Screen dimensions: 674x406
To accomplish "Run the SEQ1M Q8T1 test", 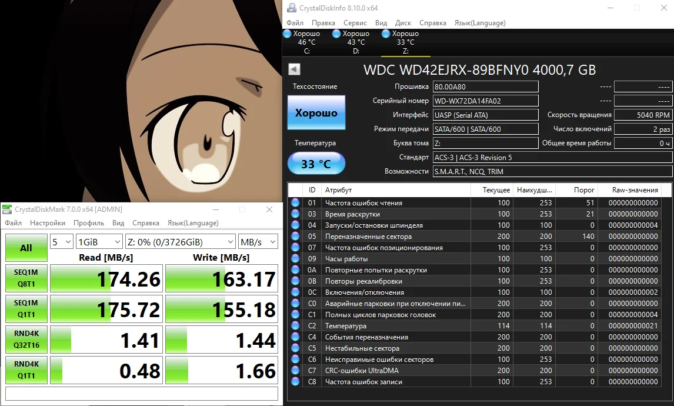I will pyautogui.click(x=26, y=278).
